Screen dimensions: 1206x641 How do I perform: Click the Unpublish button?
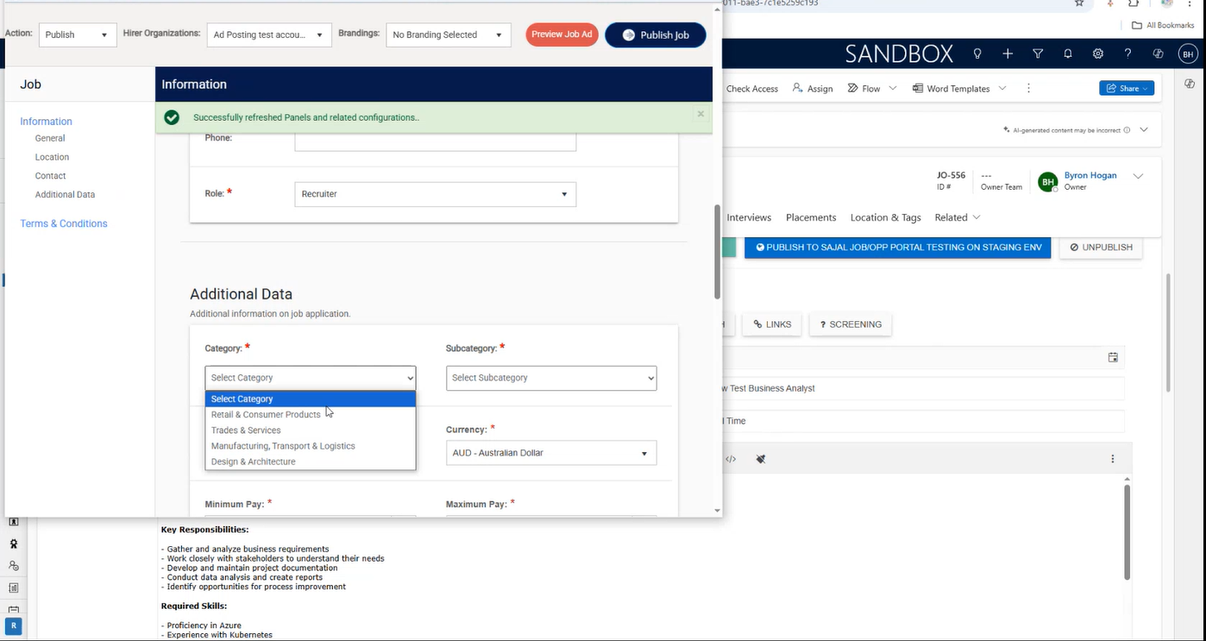click(1102, 247)
